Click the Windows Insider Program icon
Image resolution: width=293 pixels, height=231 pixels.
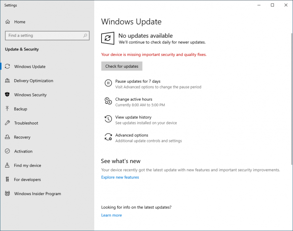(7, 194)
